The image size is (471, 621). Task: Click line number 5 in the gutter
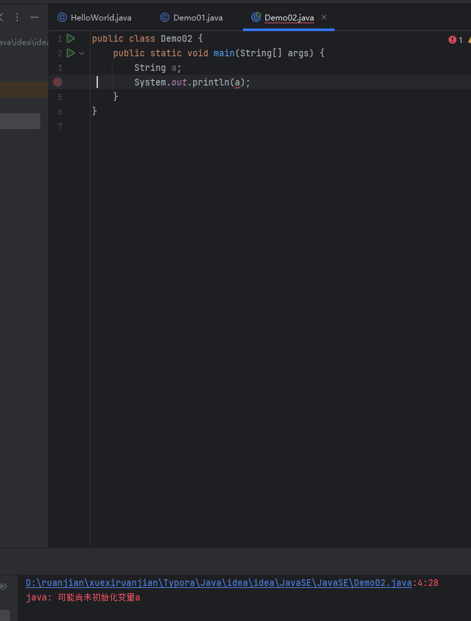pyautogui.click(x=60, y=97)
